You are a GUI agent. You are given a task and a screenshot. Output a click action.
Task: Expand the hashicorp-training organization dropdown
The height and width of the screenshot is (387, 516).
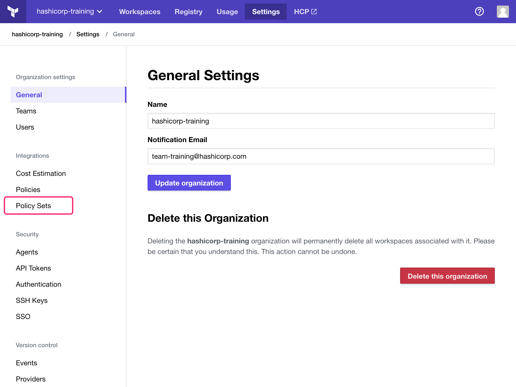coord(70,12)
